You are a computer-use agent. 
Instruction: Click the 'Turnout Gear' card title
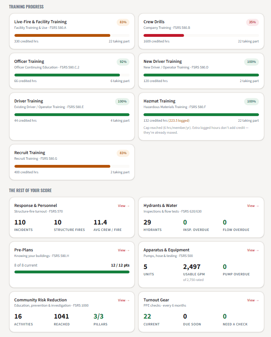[156, 300]
